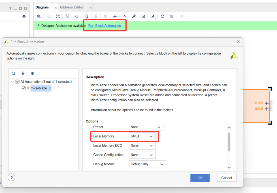Screen dimensions: 277x193
Task: Collapse the All Automation tree node
Action: coord(12,82)
